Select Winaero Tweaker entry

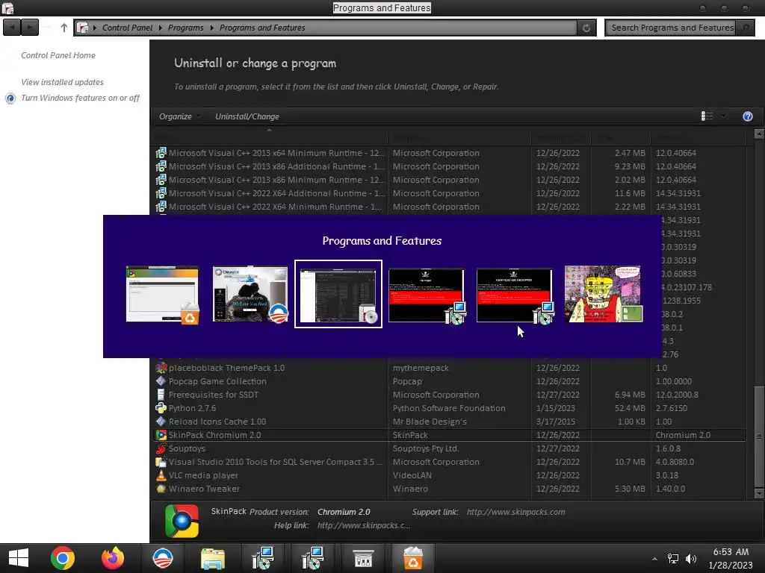(x=450, y=489)
